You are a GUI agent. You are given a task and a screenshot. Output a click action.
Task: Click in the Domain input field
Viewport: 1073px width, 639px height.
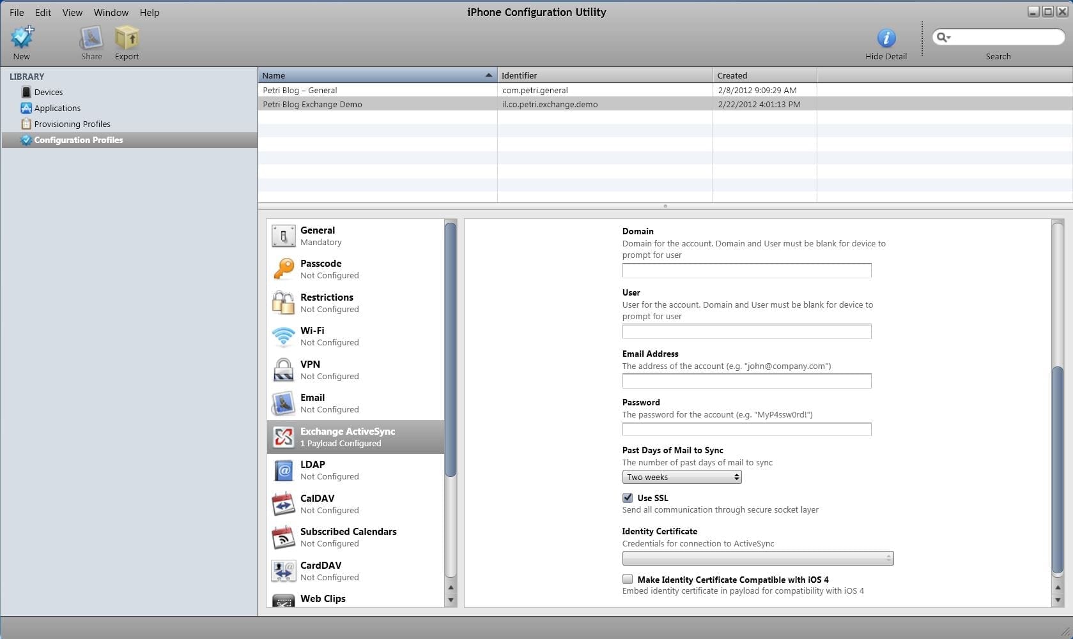[746, 271]
